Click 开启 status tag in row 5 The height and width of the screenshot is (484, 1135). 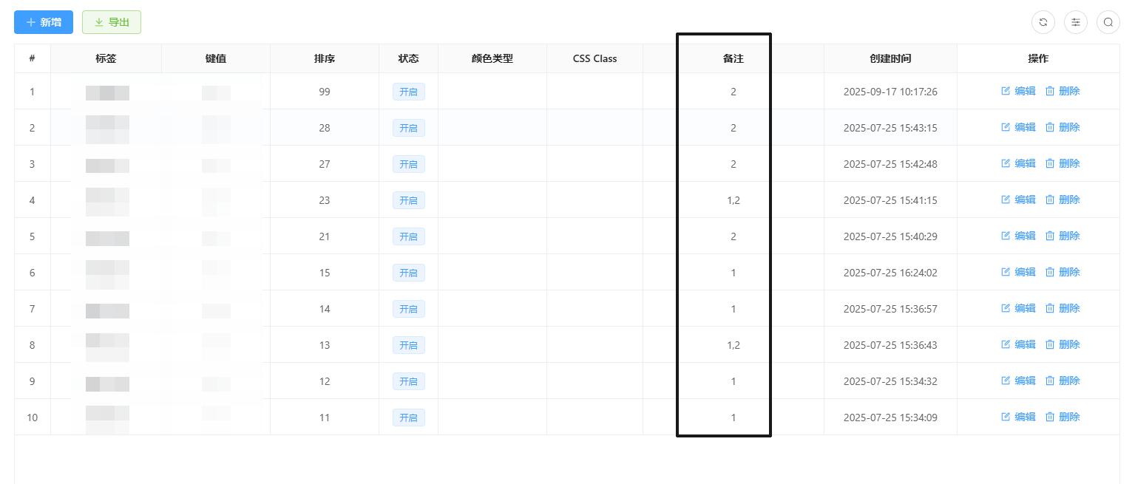click(x=408, y=237)
